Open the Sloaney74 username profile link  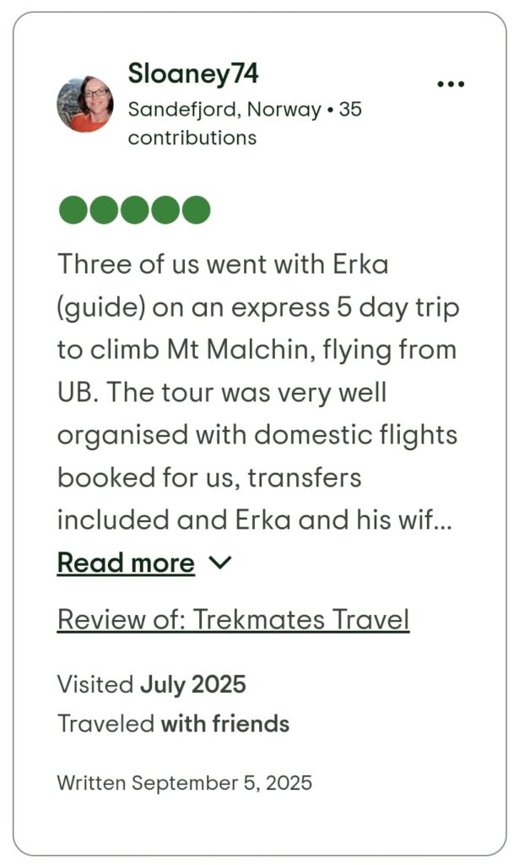point(193,74)
